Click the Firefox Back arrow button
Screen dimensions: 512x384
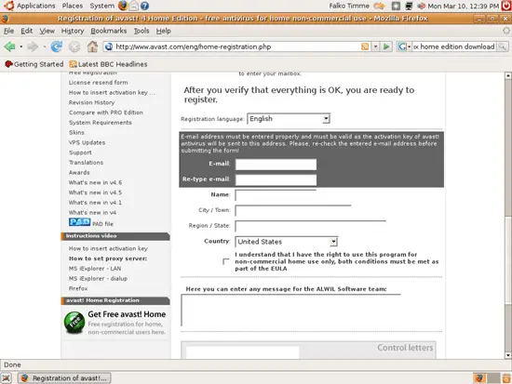(x=10, y=46)
